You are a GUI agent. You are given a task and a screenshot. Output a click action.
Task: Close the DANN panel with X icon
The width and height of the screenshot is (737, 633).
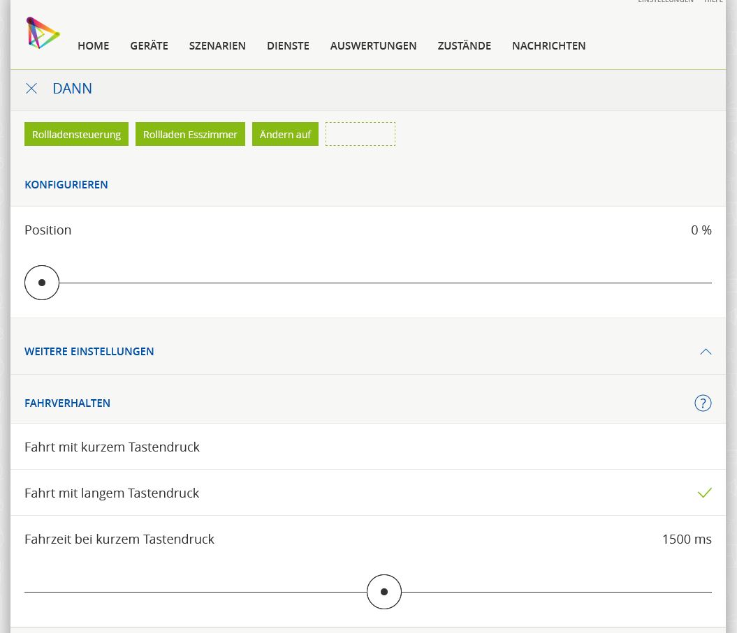[x=31, y=89]
